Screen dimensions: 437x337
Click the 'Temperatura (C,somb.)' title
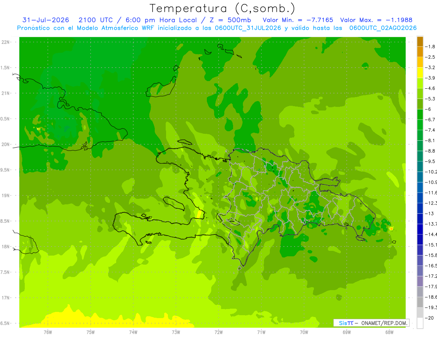223,8
